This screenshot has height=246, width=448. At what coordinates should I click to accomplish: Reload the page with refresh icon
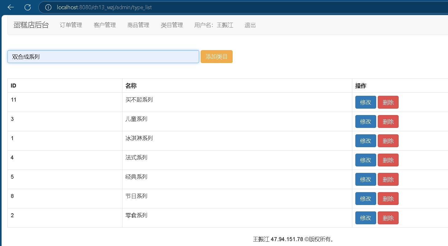click(28, 7)
